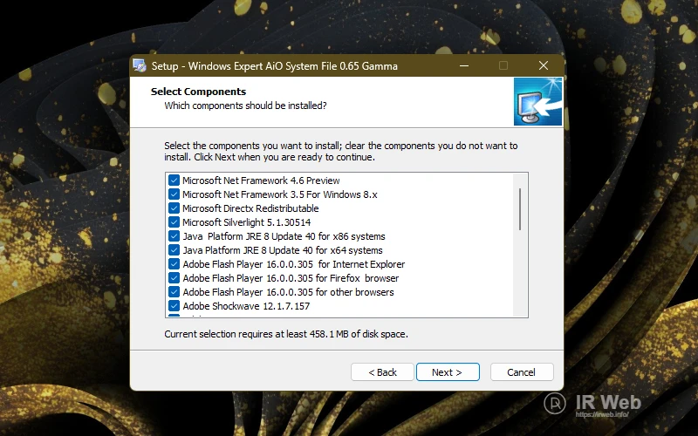Click the installer computer image in the header
This screenshot has width=698, height=436.
(x=536, y=102)
